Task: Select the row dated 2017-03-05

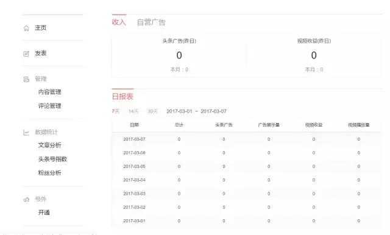Action: pyautogui.click(x=246, y=166)
